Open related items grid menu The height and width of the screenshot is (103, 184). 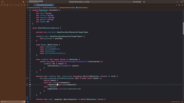point(28,5)
